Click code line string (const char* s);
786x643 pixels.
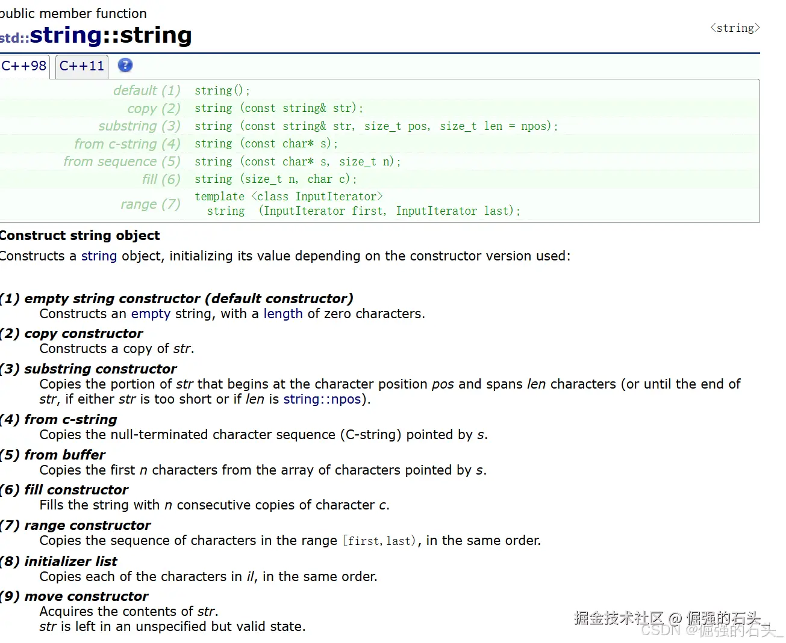click(266, 144)
